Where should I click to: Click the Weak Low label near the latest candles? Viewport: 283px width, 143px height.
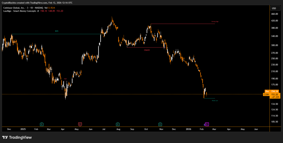pyautogui.click(x=215, y=100)
